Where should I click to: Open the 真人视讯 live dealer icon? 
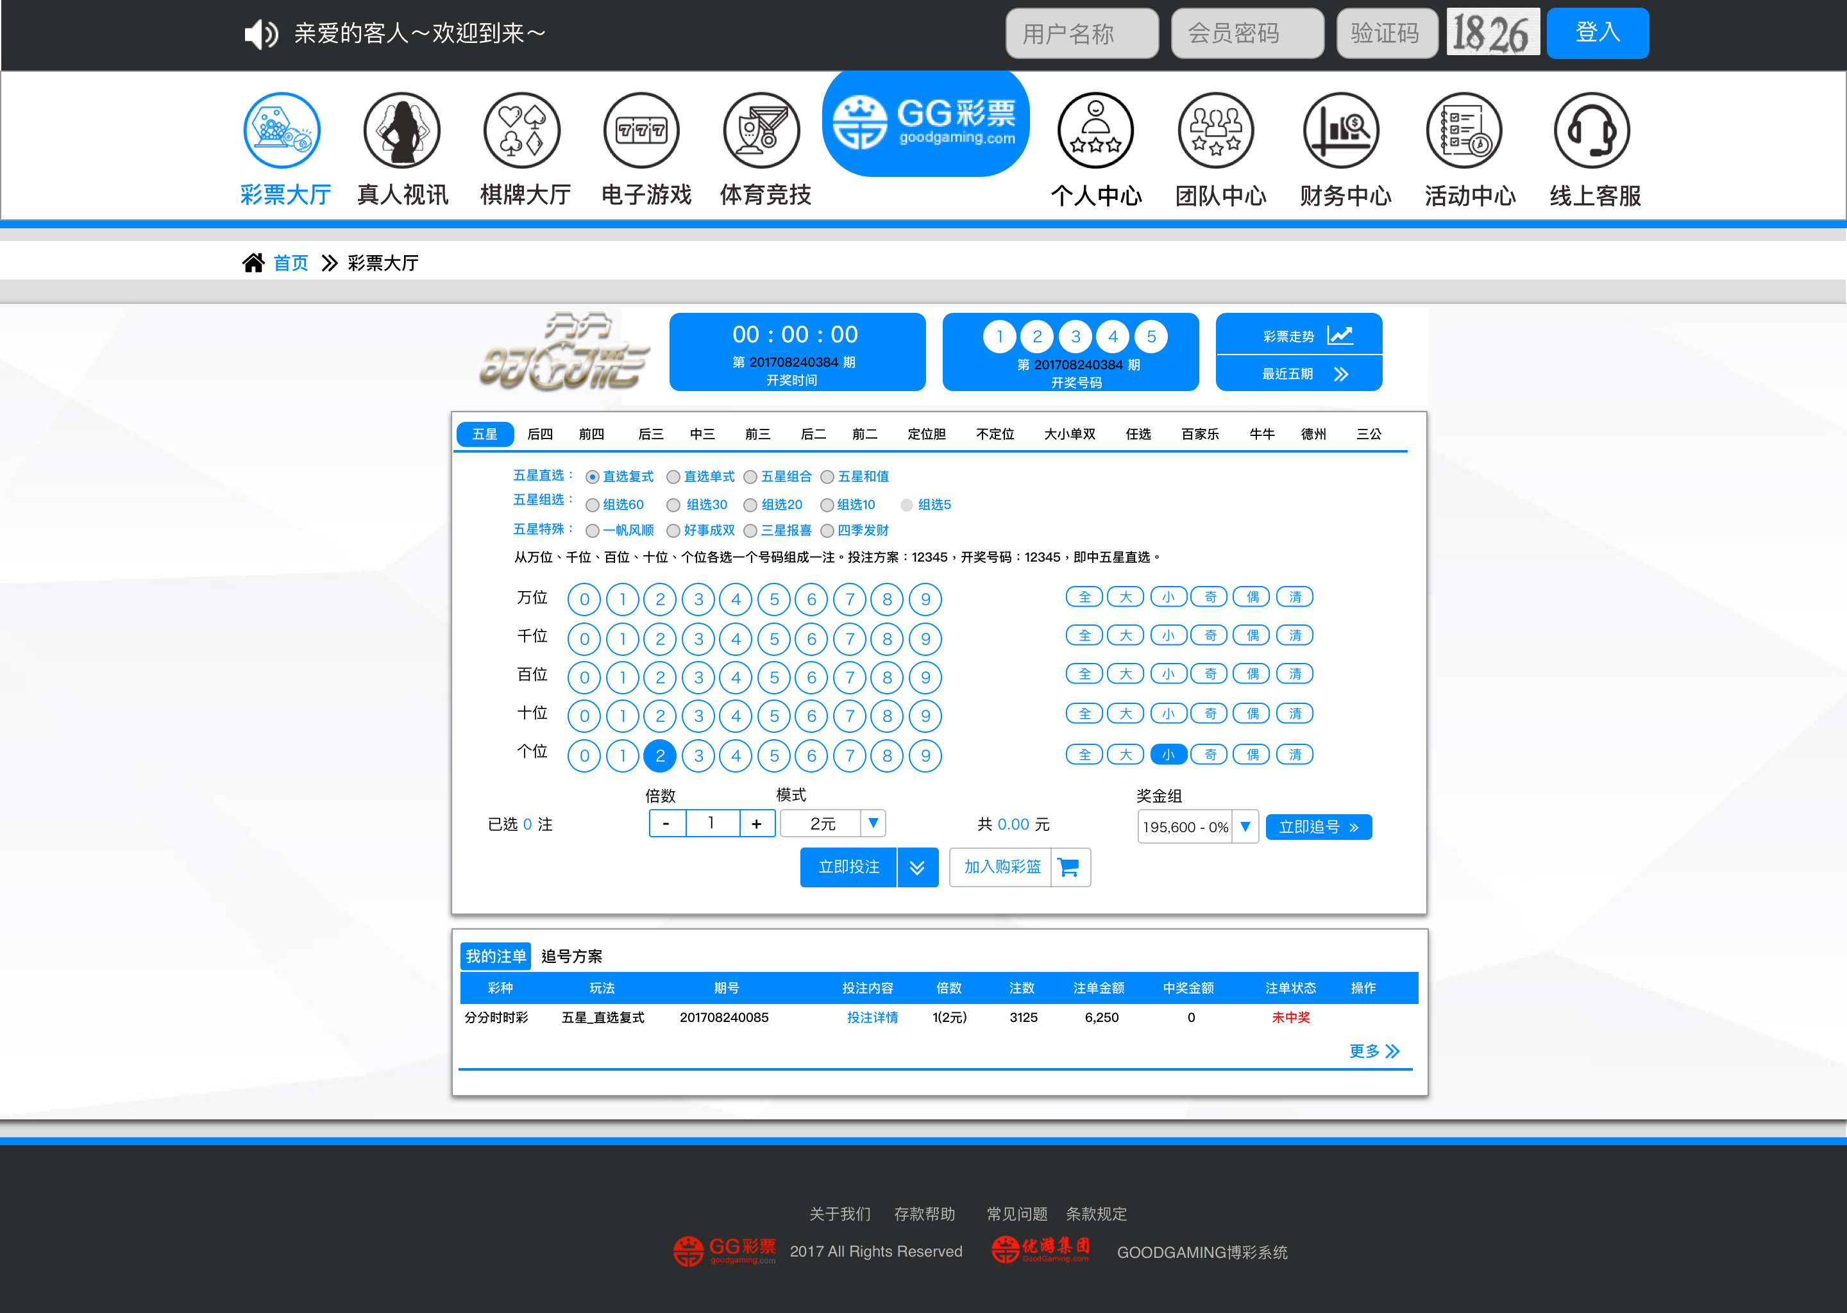(402, 130)
